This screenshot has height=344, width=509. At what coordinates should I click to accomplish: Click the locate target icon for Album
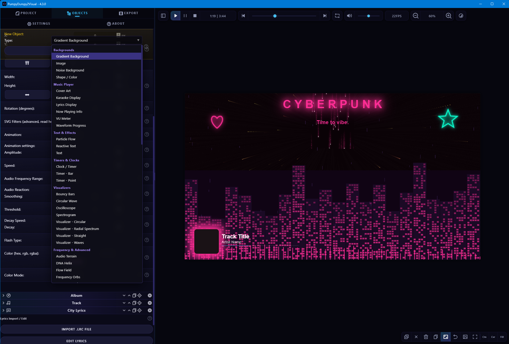[140, 295]
